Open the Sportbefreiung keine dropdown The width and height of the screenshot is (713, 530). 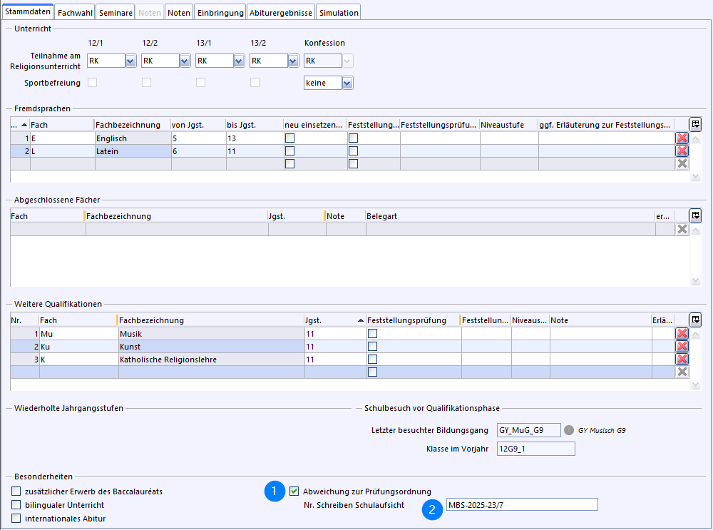[x=347, y=83]
